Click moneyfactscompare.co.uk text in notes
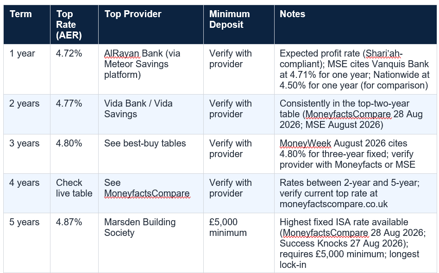 tap(333, 204)
